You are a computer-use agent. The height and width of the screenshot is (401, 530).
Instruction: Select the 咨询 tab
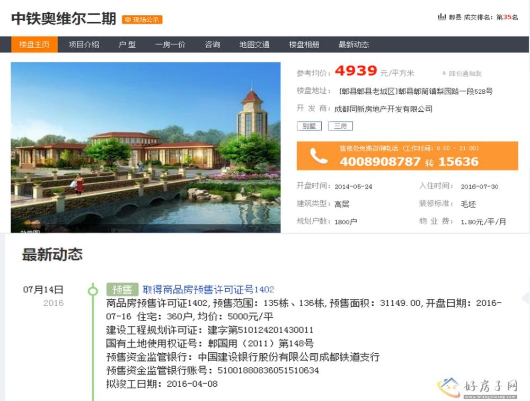[x=213, y=44]
